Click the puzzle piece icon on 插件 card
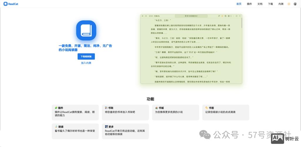The image size is (301, 147). pyautogui.click(x=56, y=108)
